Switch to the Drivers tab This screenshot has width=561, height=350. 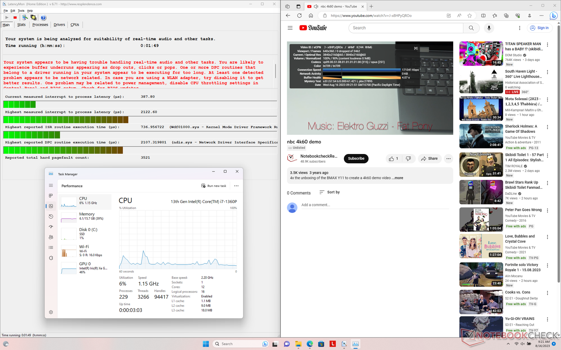pyautogui.click(x=59, y=25)
